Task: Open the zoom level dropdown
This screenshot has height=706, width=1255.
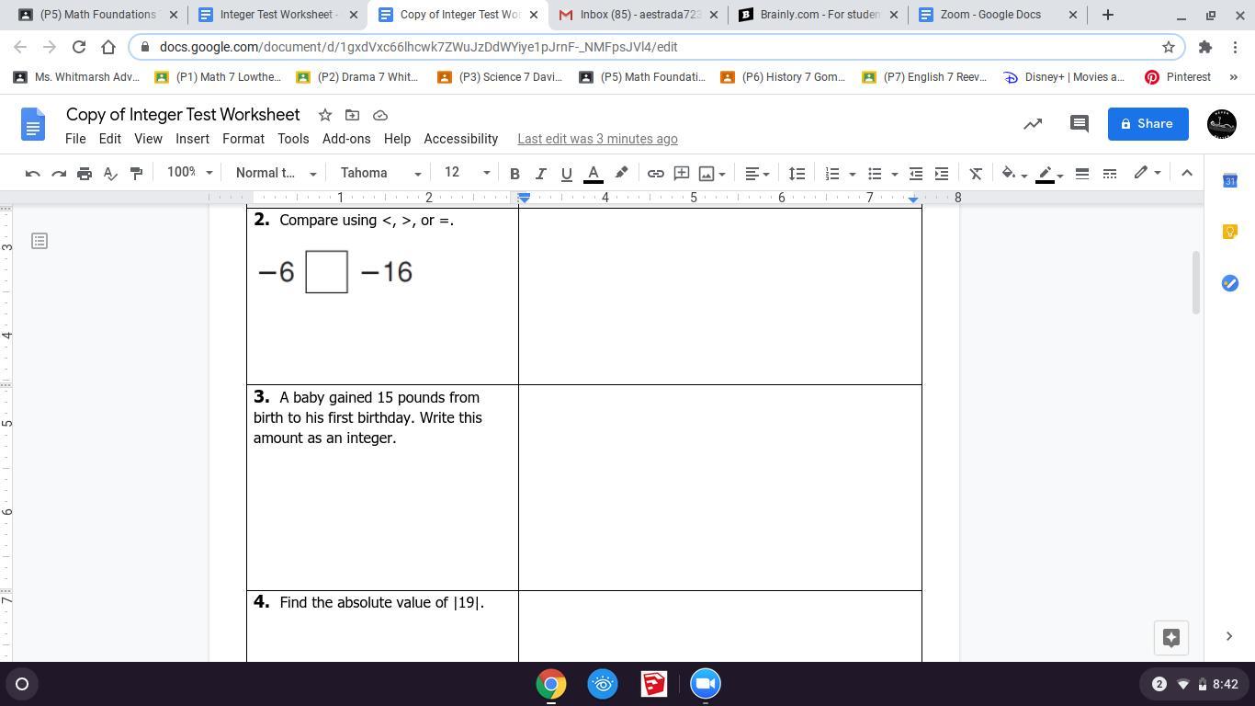Action: coord(189,173)
